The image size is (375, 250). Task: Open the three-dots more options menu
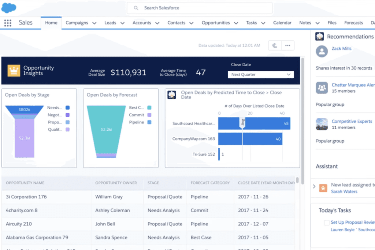[288, 45]
